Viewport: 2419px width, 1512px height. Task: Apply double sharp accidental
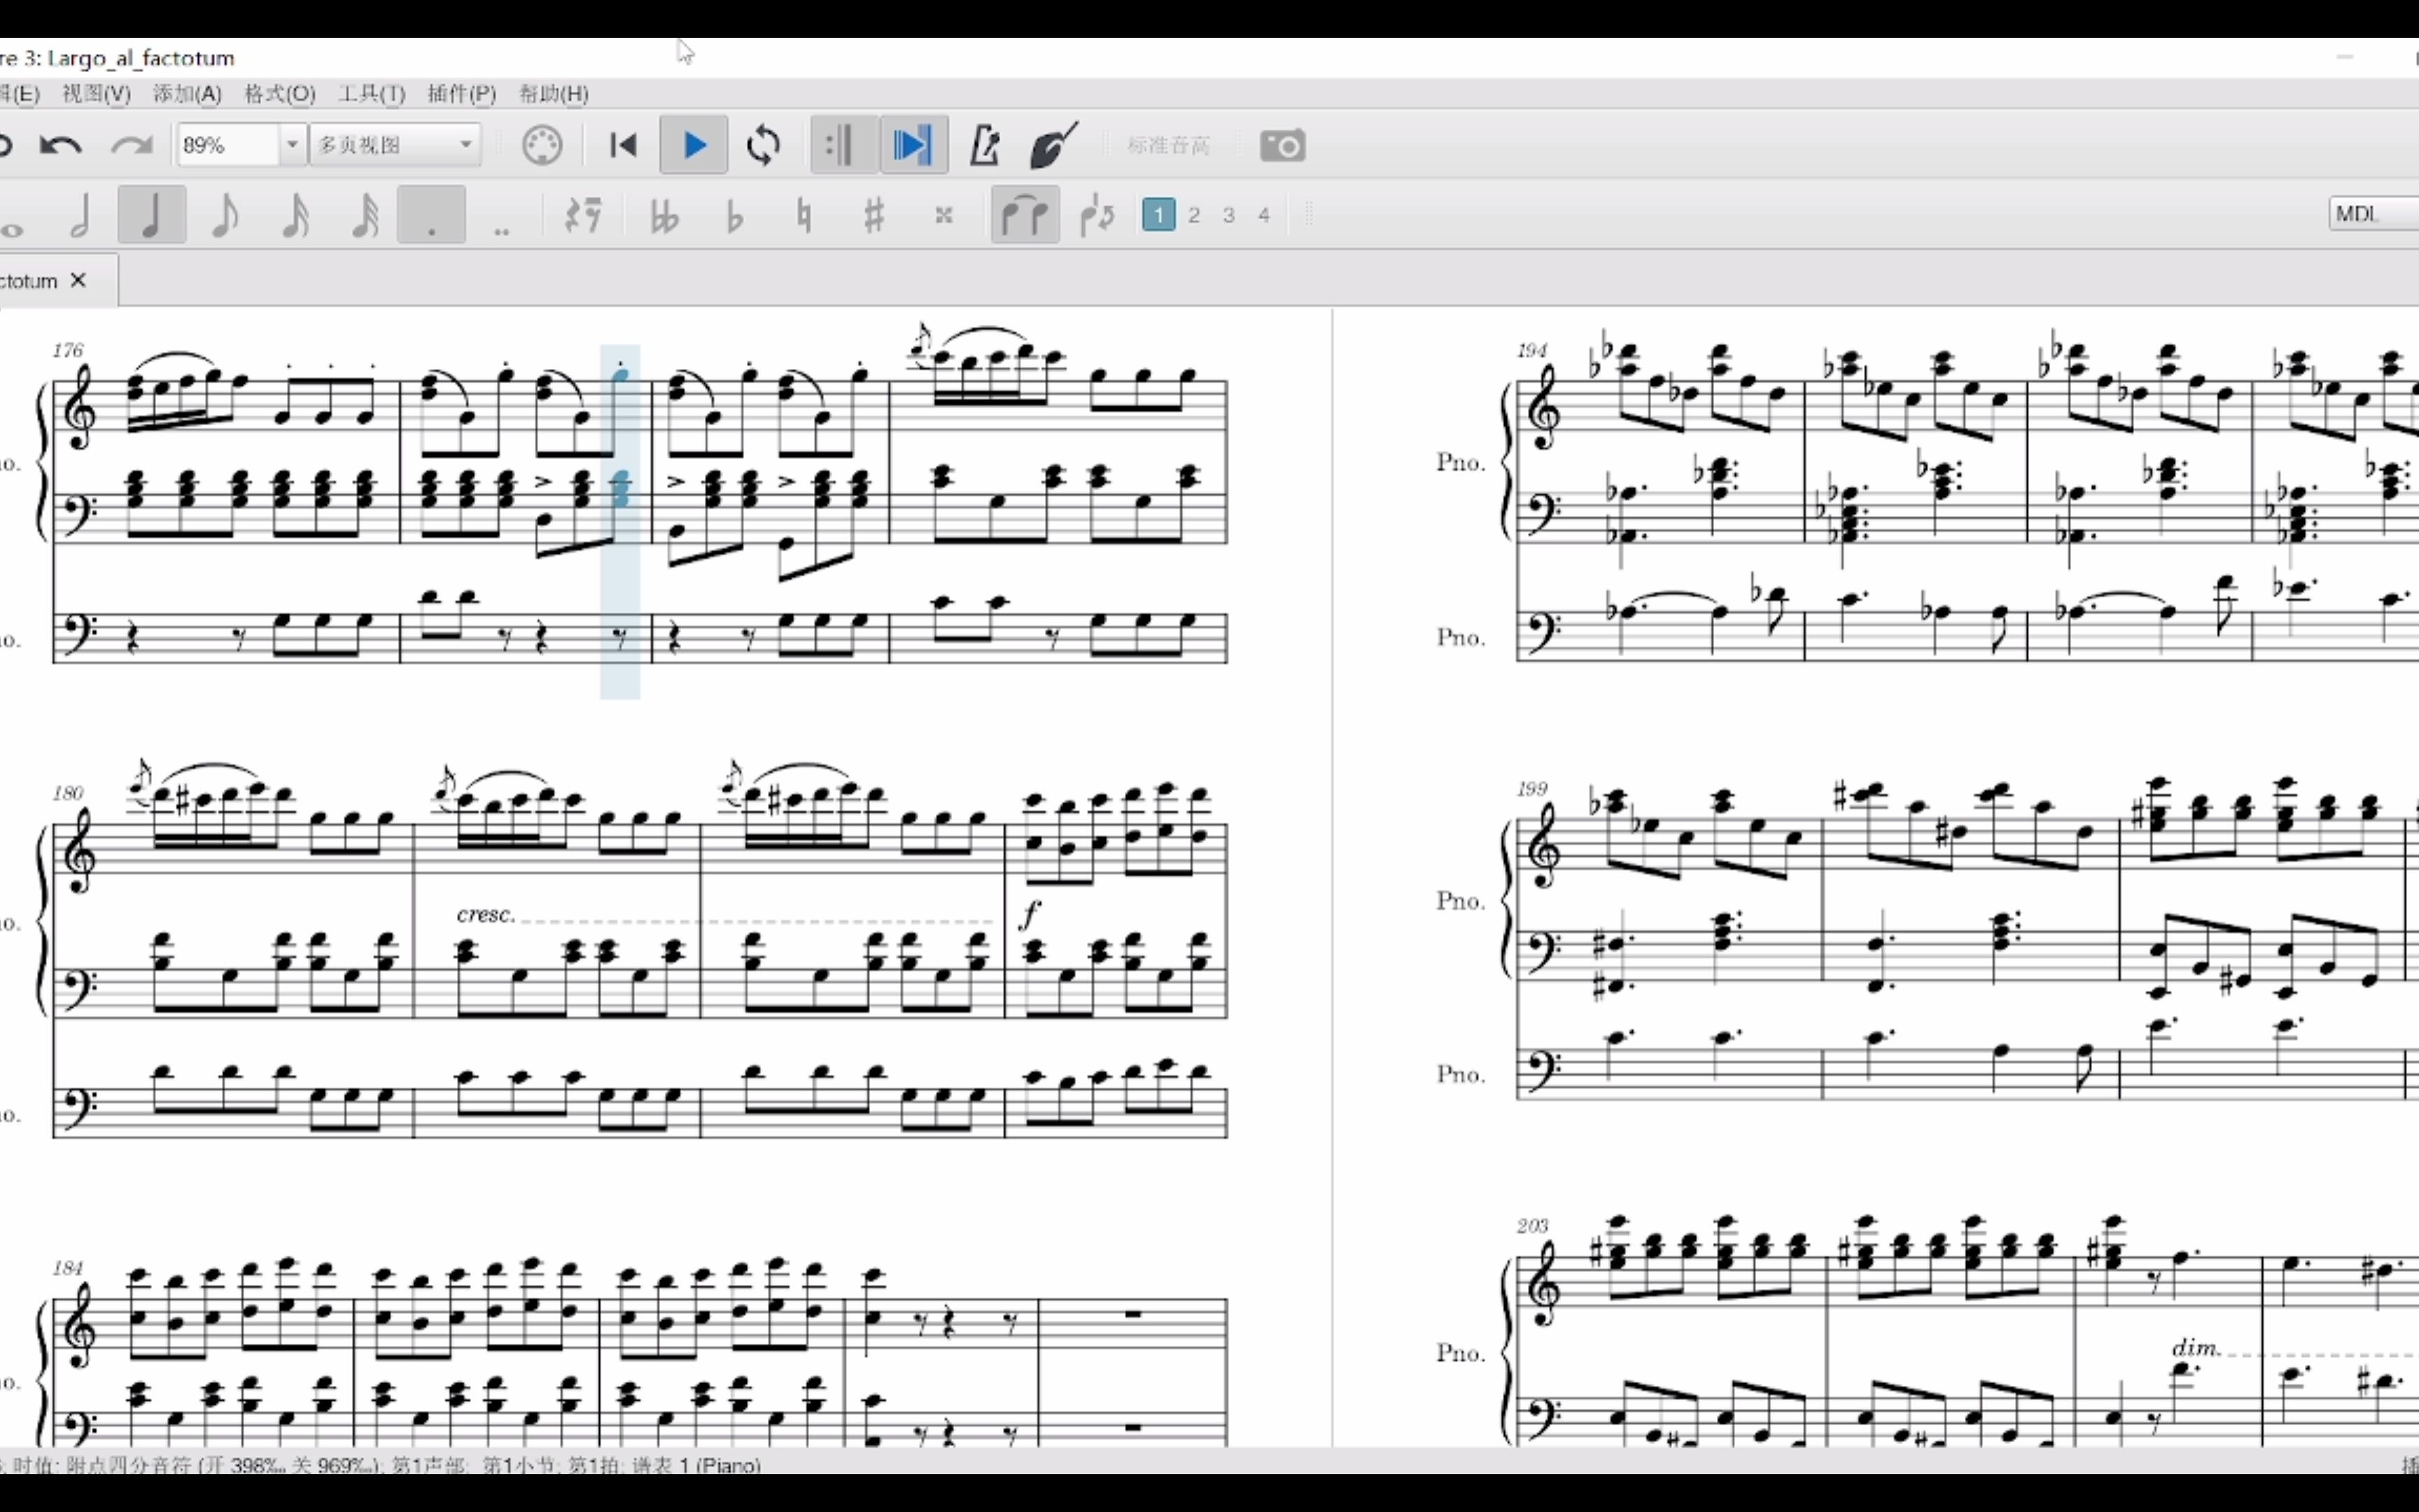tap(944, 215)
